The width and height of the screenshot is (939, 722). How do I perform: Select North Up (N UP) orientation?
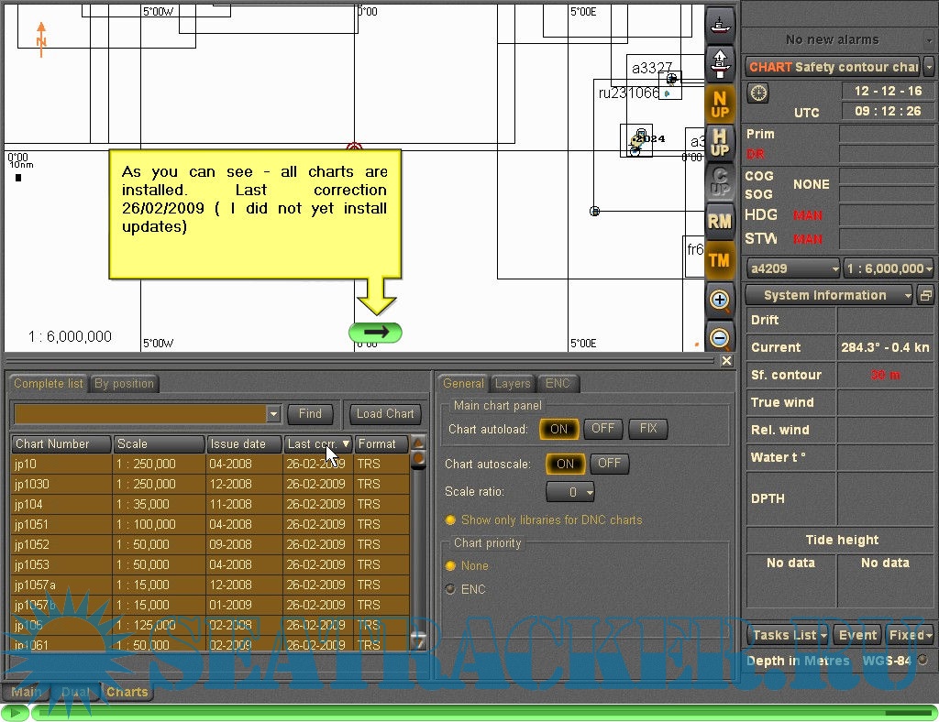[x=720, y=104]
